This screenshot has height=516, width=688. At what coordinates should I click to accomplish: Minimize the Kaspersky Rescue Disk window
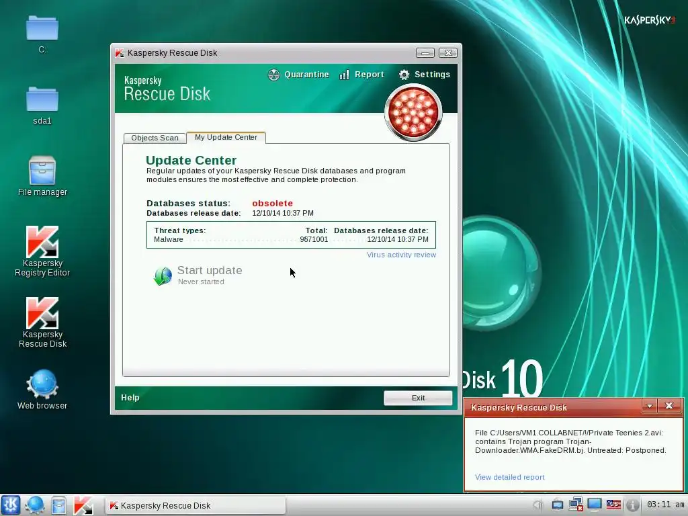pos(425,53)
